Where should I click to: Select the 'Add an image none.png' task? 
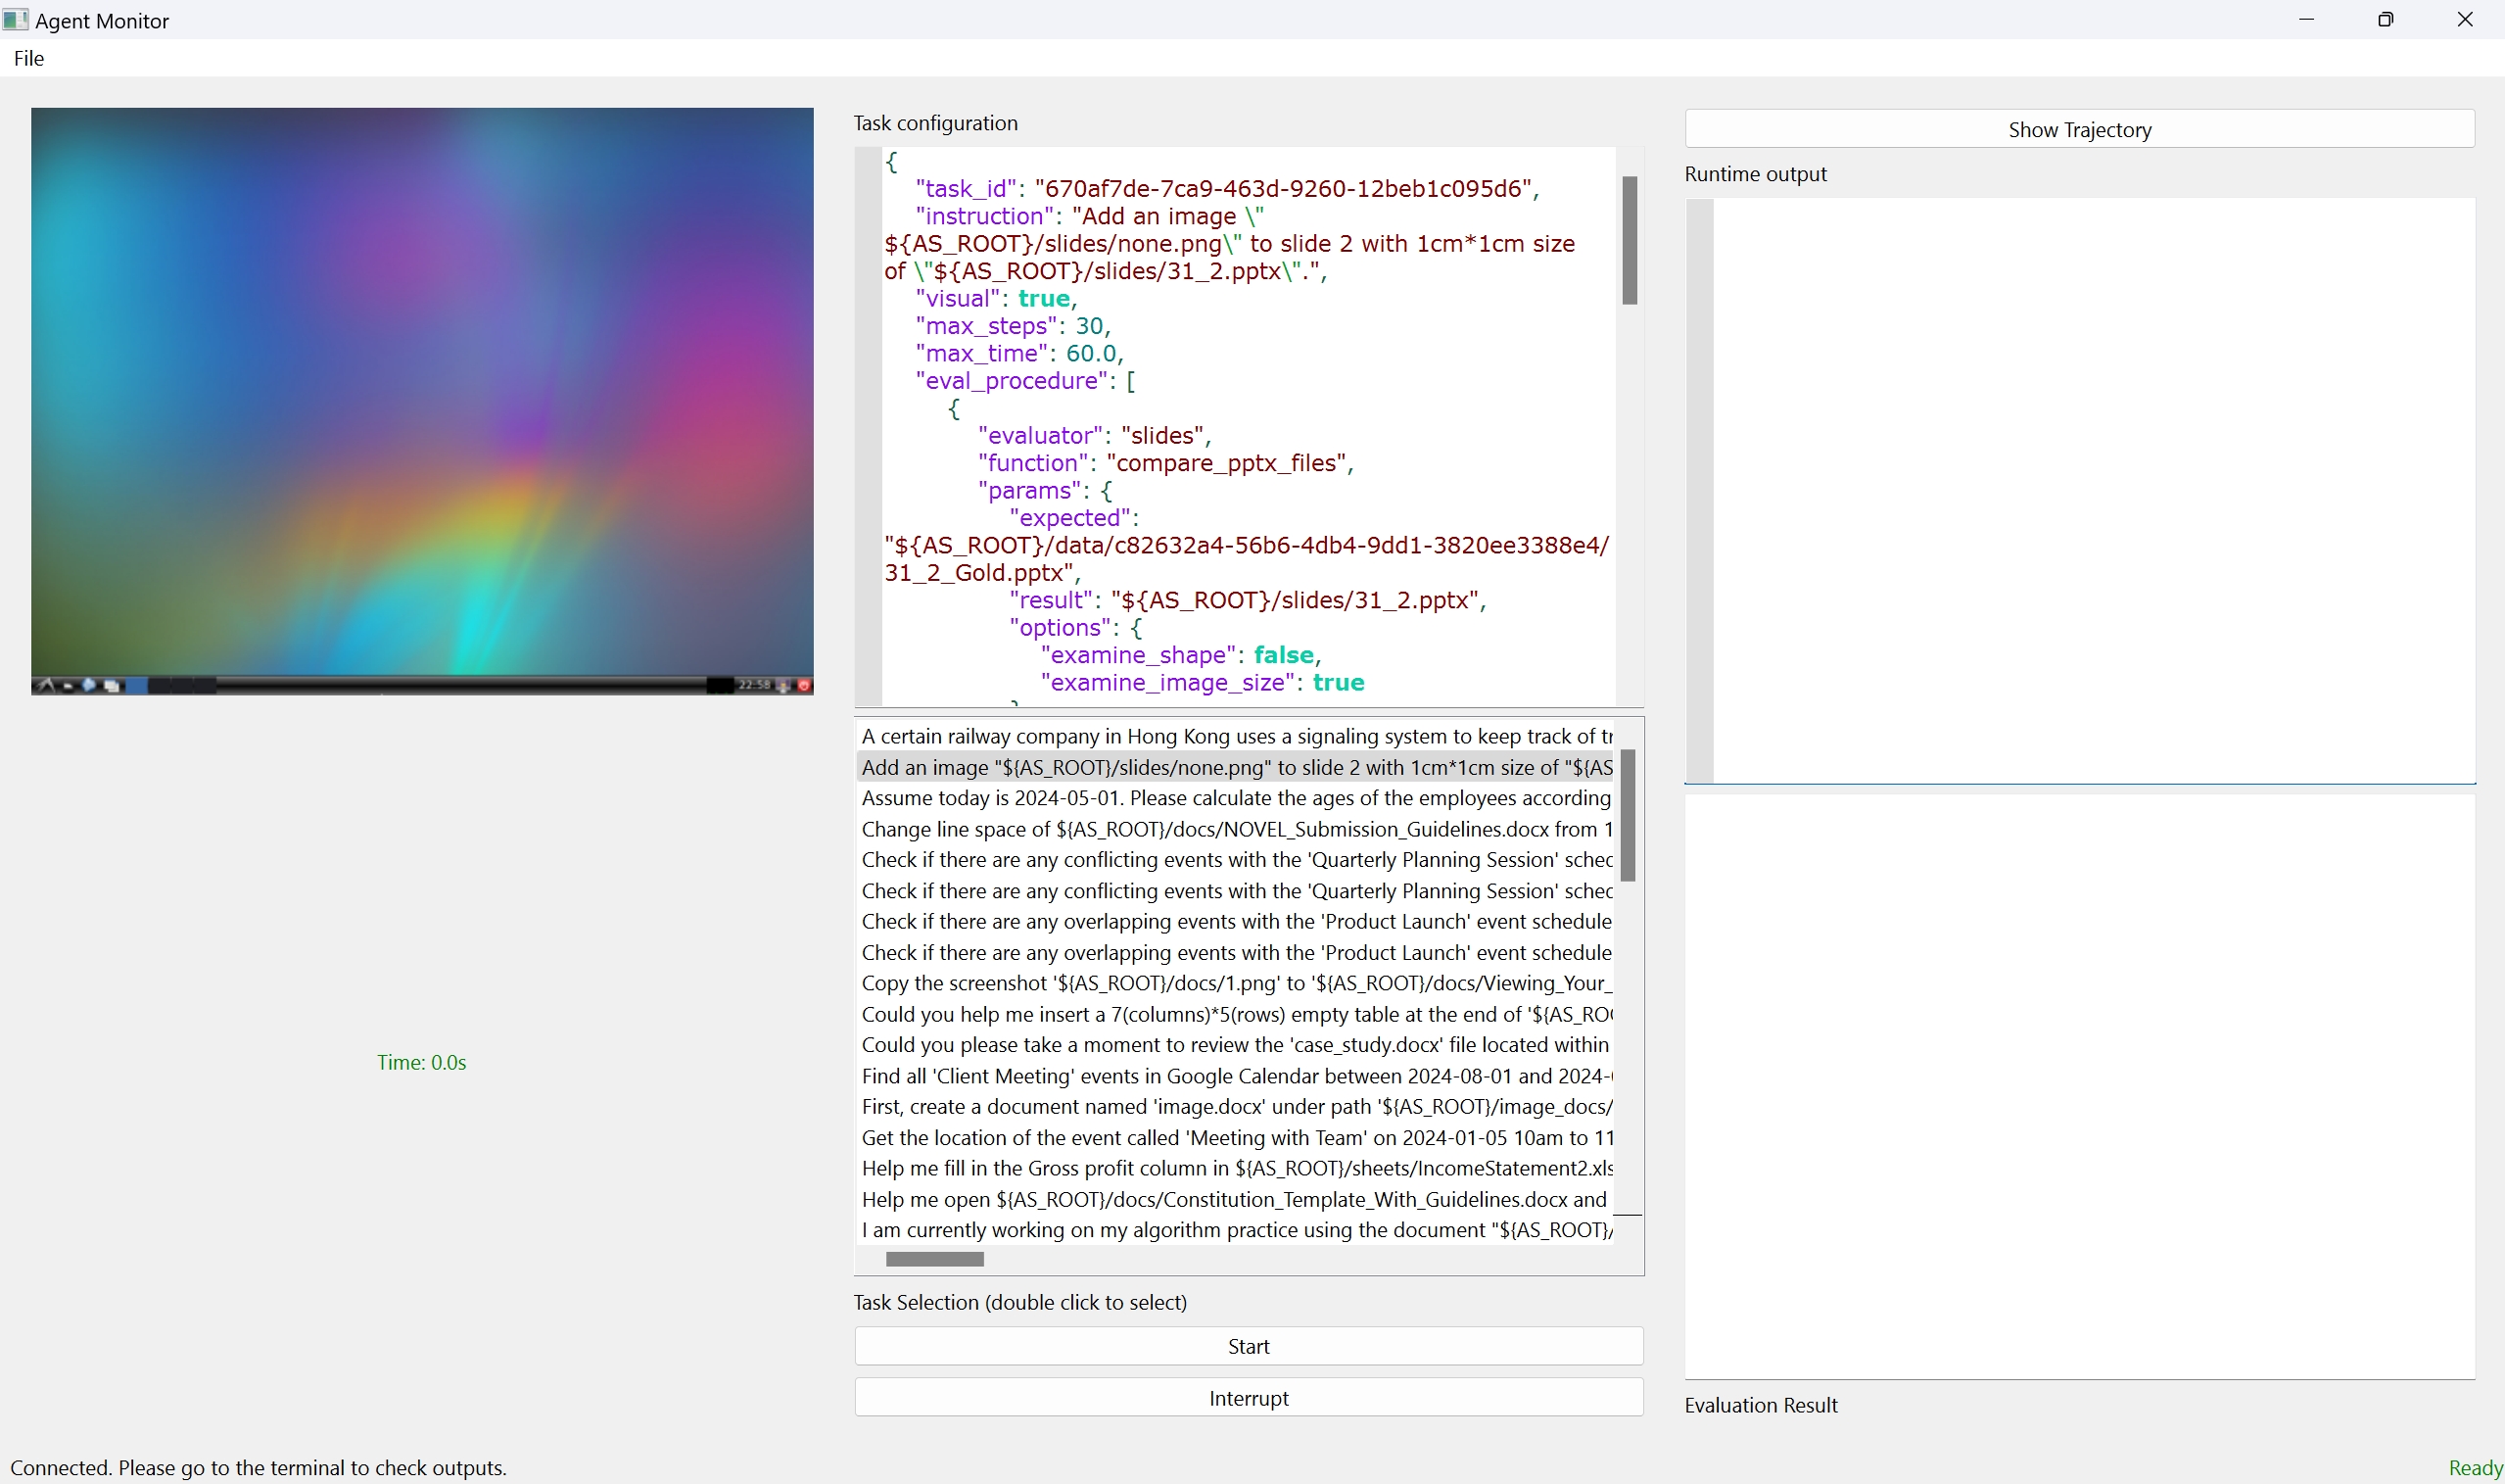[1236, 767]
